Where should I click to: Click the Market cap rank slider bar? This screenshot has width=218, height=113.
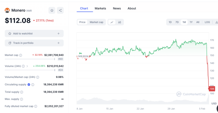click(30, 59)
